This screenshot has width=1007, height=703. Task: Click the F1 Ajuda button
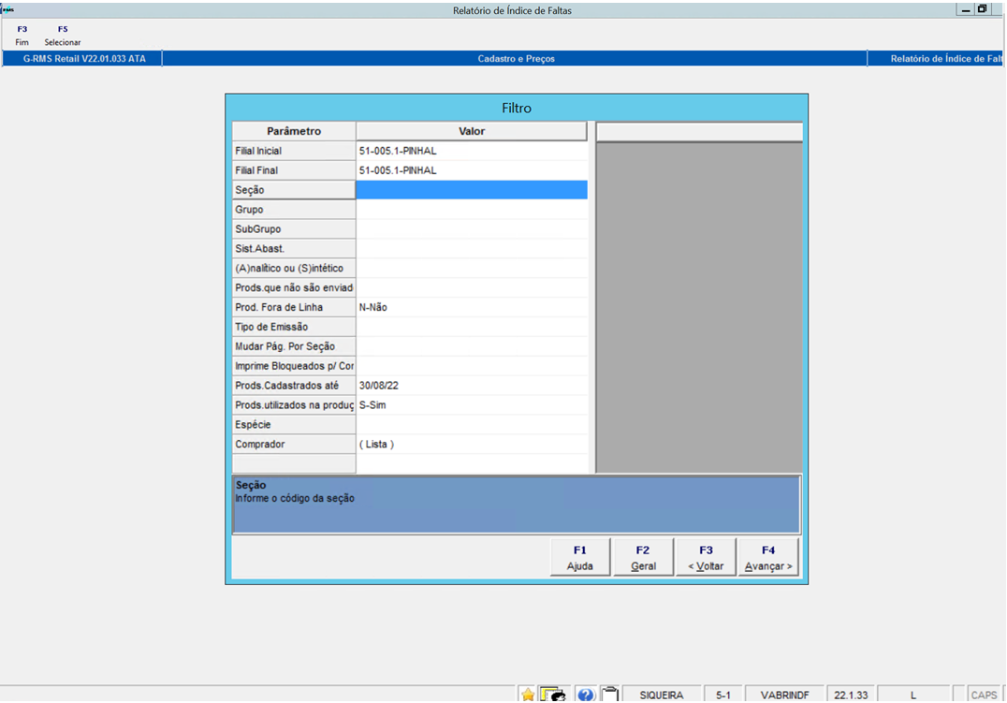tap(580, 557)
